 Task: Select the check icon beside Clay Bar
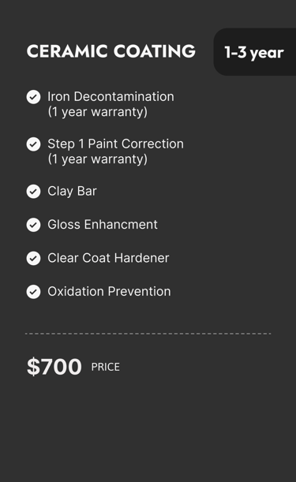pyautogui.click(x=33, y=192)
